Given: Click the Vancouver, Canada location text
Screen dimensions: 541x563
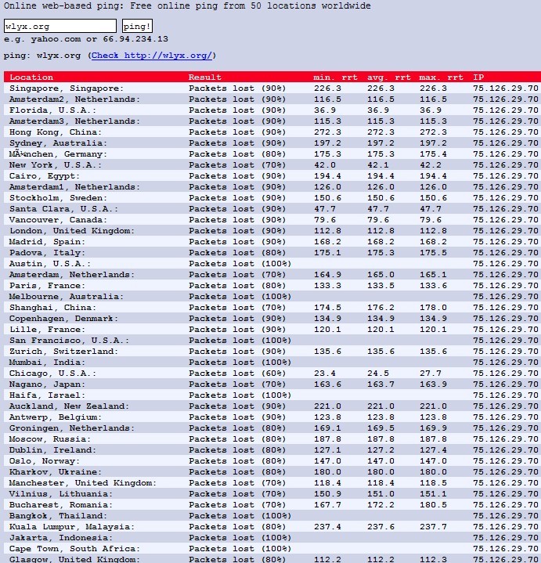Looking at the screenshot, I should point(58,220).
